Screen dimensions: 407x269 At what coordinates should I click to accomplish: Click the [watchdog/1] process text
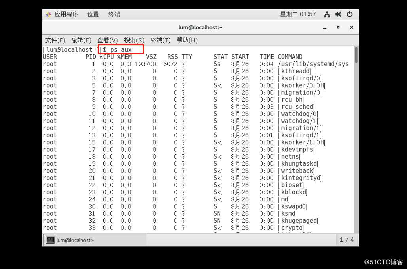coord(298,121)
